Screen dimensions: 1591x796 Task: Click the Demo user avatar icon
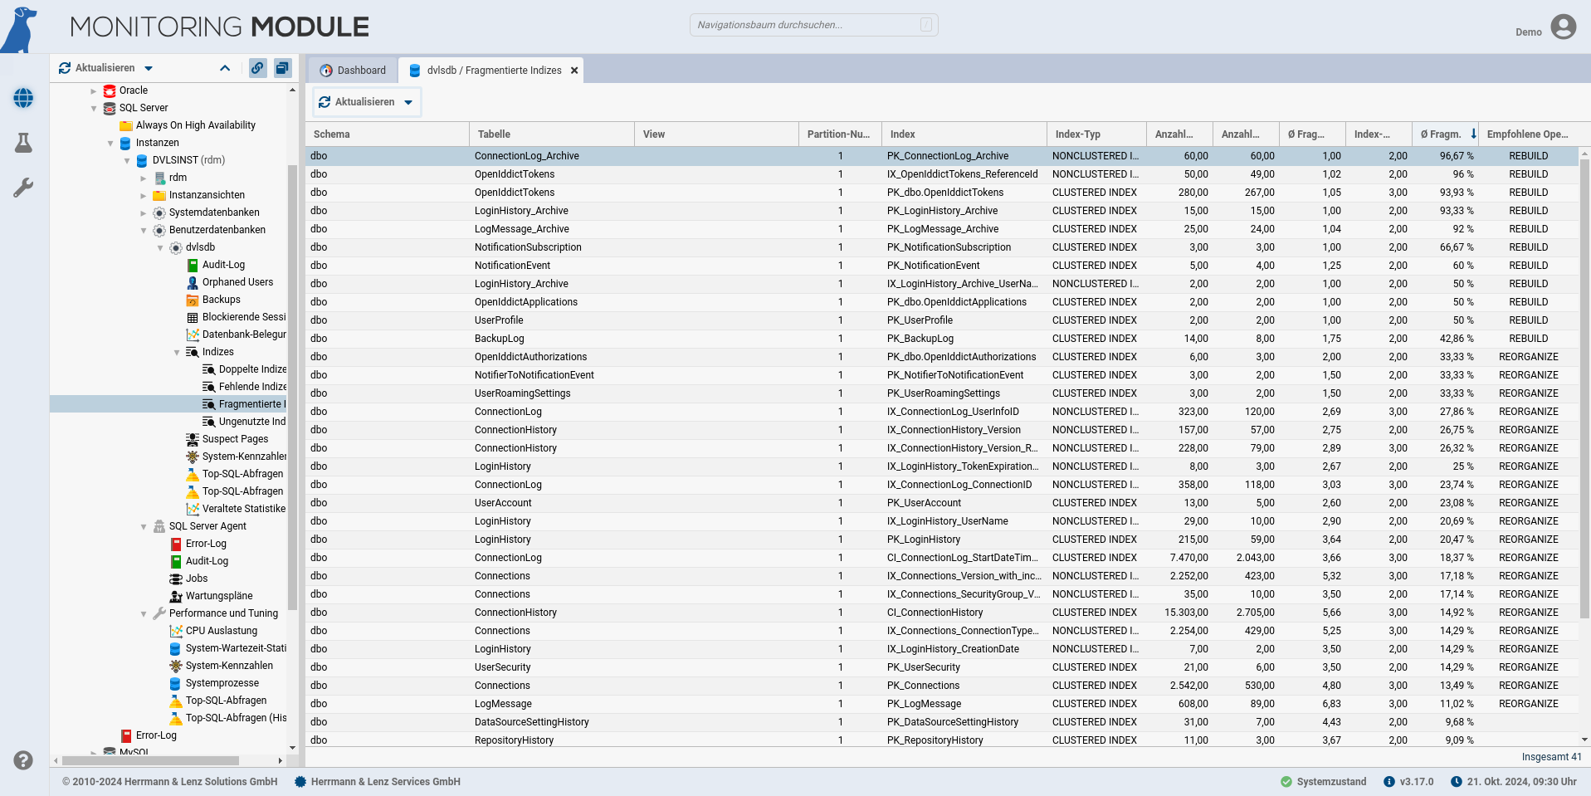click(x=1563, y=27)
